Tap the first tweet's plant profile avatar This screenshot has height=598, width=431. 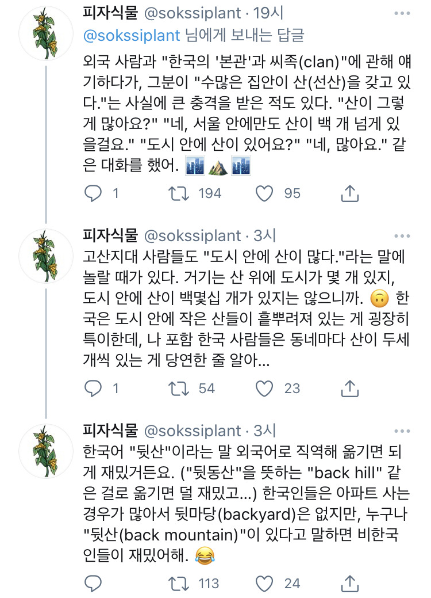point(45,36)
